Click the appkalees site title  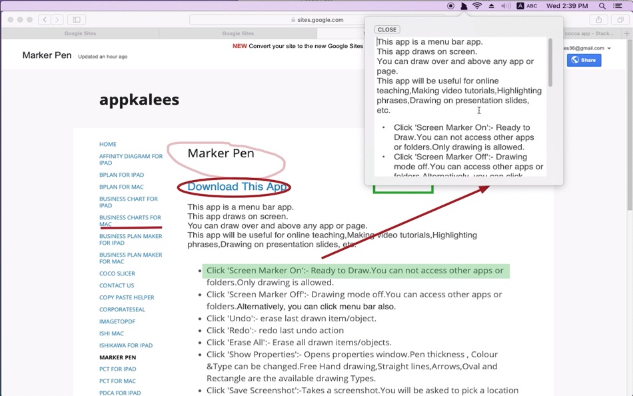point(139,99)
